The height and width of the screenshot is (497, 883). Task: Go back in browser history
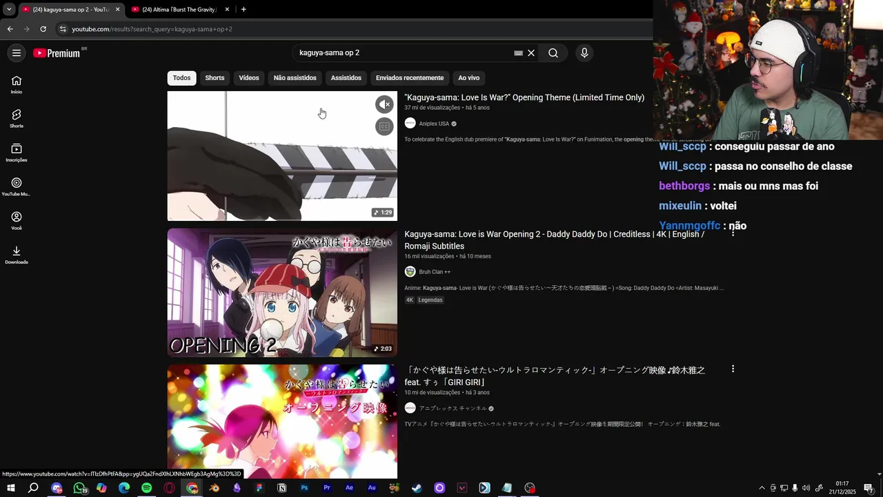coord(10,29)
